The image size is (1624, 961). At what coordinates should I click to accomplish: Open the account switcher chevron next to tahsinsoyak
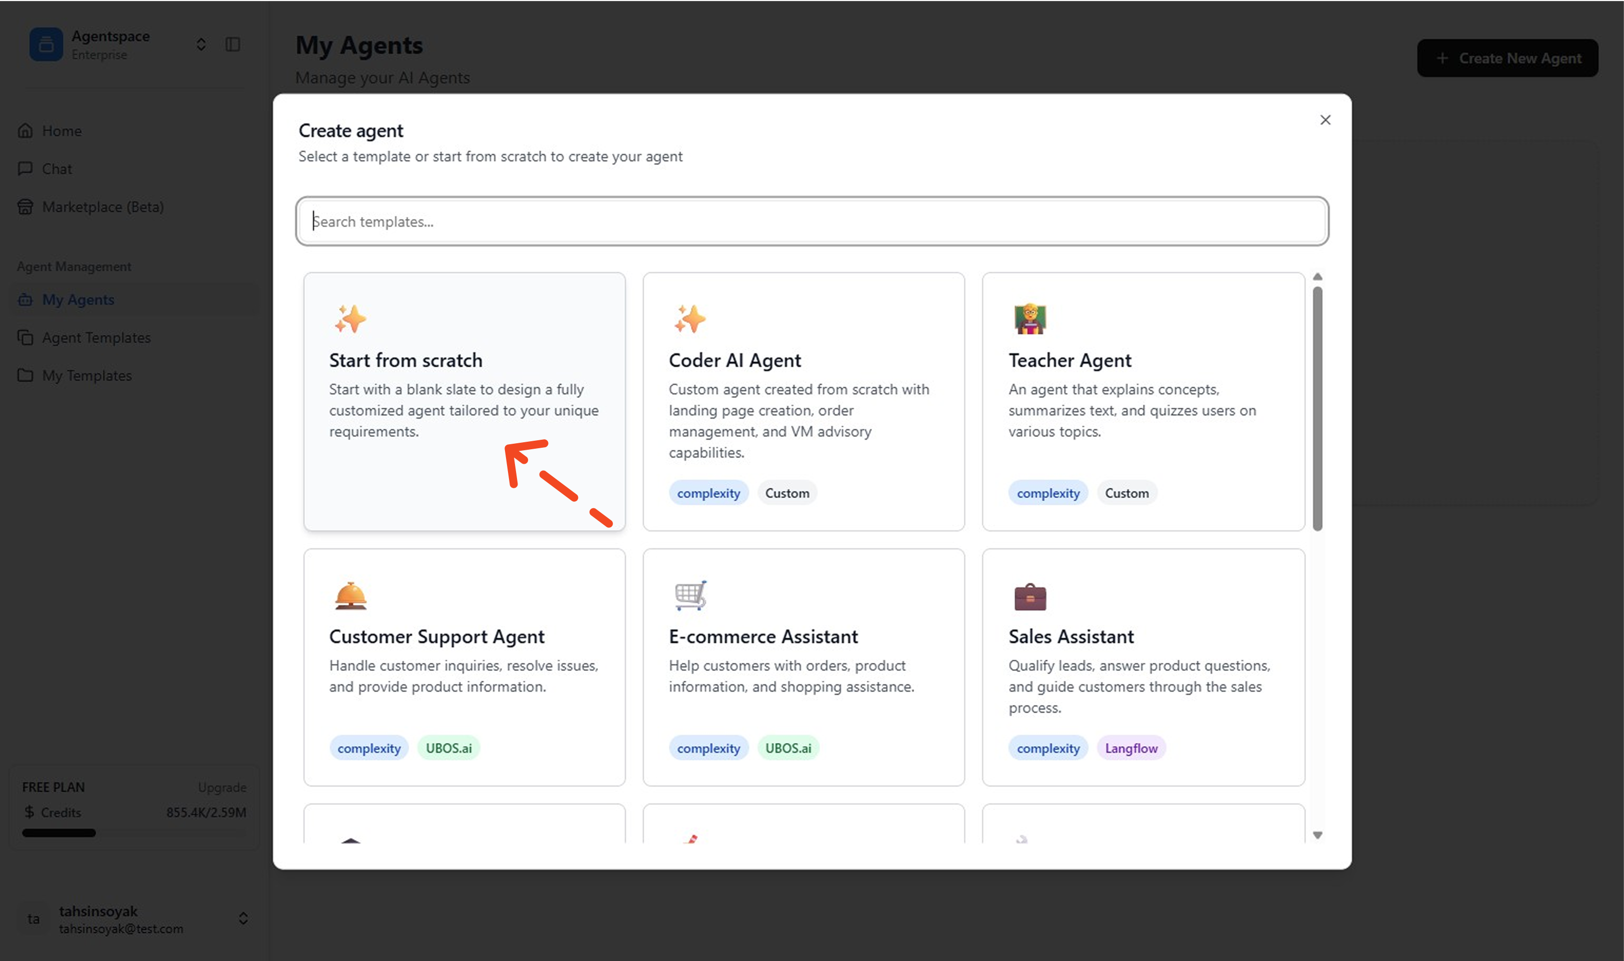click(244, 917)
